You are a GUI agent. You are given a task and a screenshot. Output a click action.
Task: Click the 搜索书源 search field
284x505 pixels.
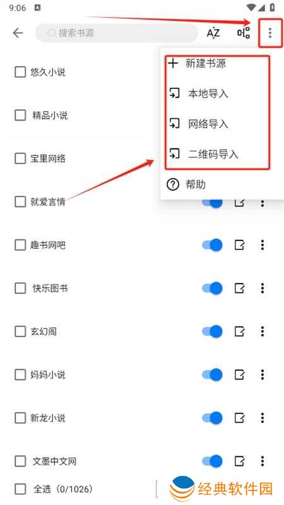pos(117,33)
